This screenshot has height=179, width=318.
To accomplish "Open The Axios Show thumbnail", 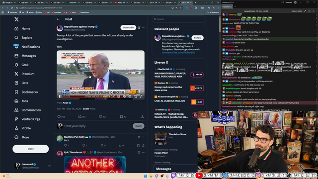I will (x=161, y=139).
